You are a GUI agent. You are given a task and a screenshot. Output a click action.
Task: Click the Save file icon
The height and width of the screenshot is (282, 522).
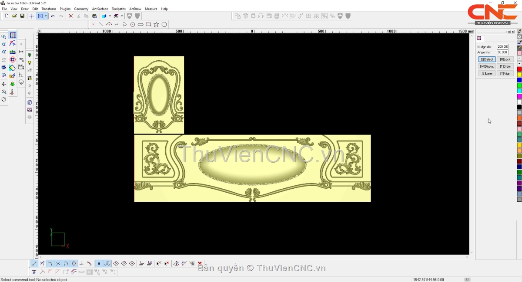[22, 16]
